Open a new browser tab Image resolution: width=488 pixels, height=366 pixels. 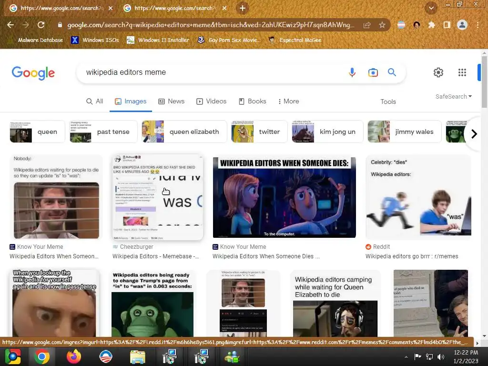(243, 8)
